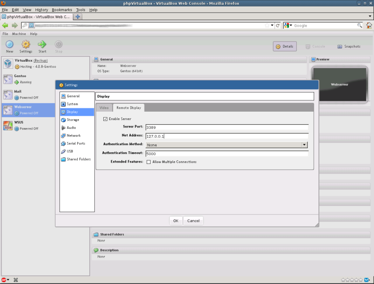This screenshot has width=374, height=284.
Task: Click the Net Address input field
Action: click(227, 136)
